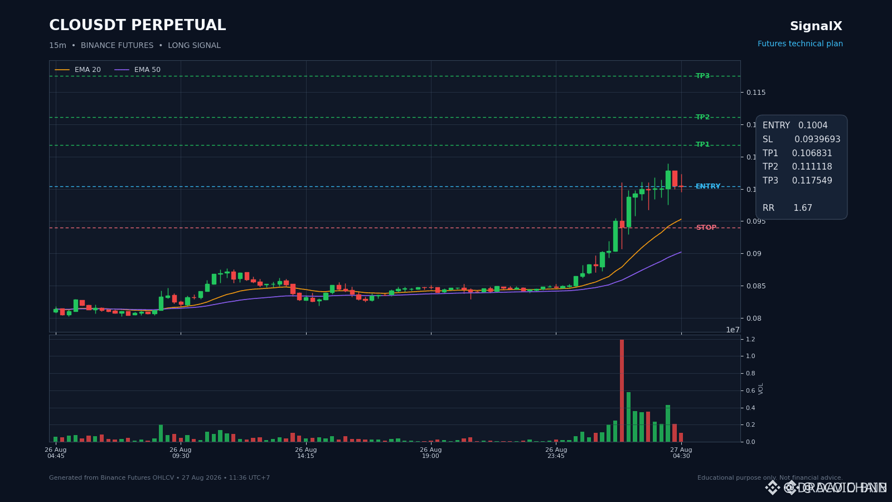
Task: Click the '27 Aug 04:30' time axis label
Action: (681, 453)
